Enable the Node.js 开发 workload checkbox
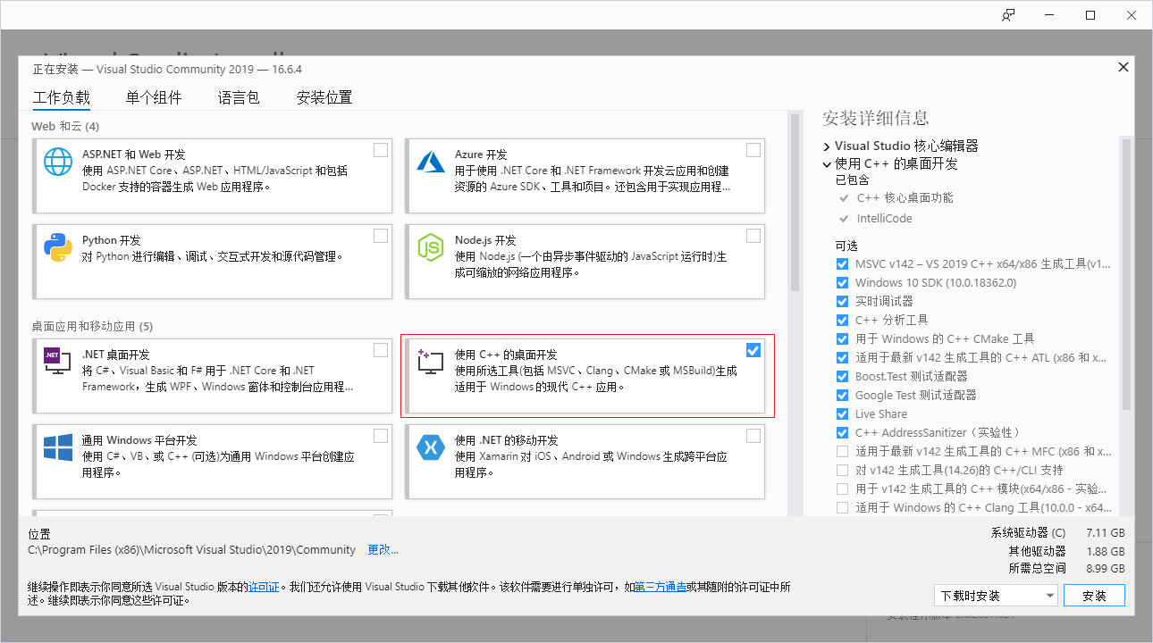 coord(753,236)
